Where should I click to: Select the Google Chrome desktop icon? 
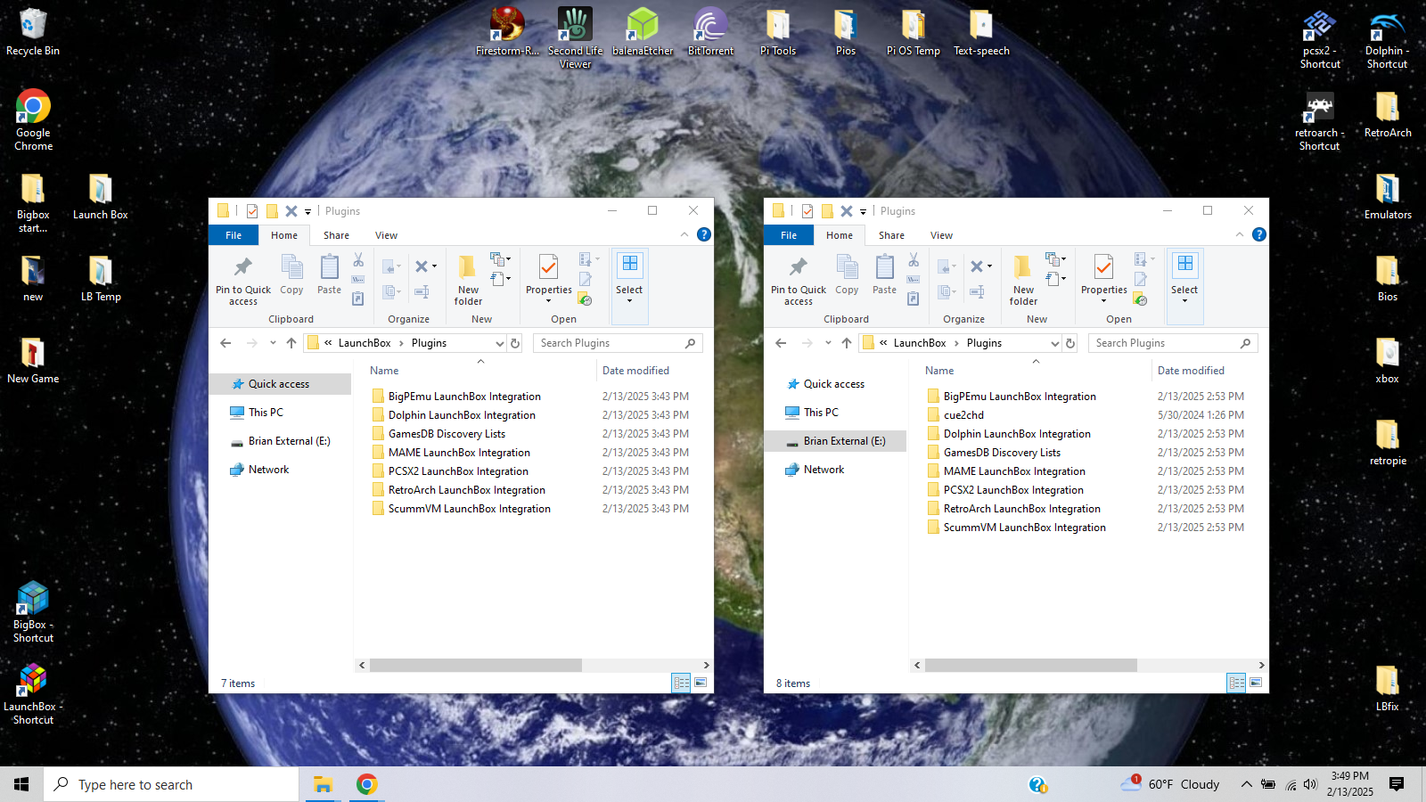(x=33, y=119)
